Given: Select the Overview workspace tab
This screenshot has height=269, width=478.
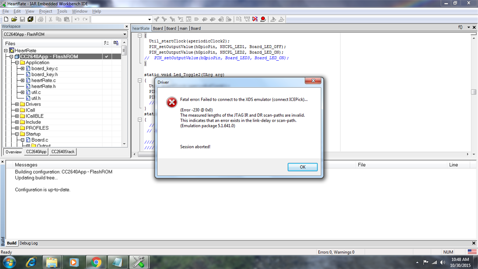Looking at the screenshot, I should [14, 152].
